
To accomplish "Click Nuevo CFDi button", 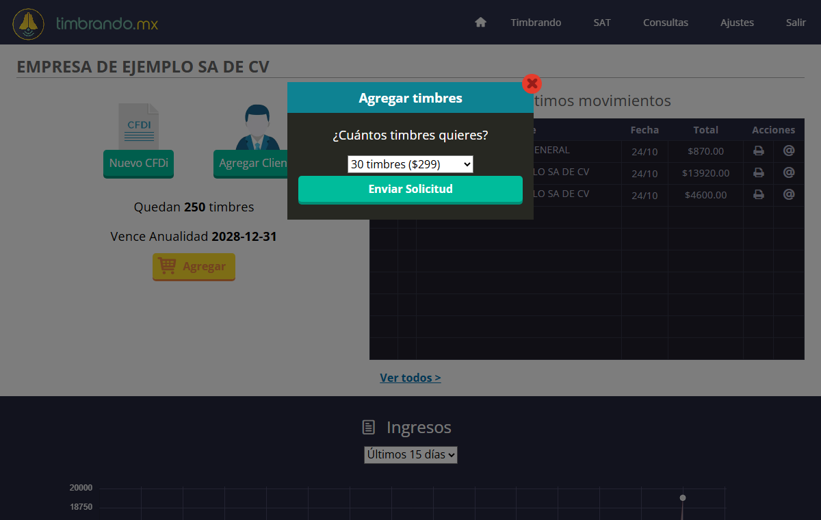I will (x=138, y=164).
